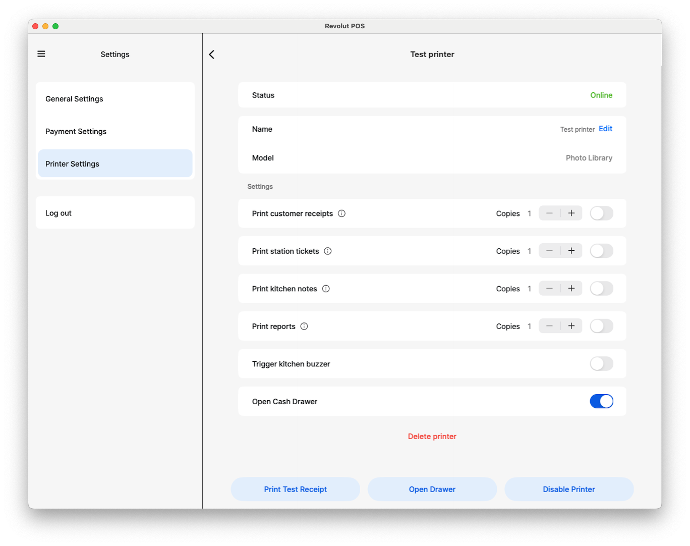This screenshot has width=690, height=546.
Task: Show info for Print customer receipts
Action: (341, 213)
